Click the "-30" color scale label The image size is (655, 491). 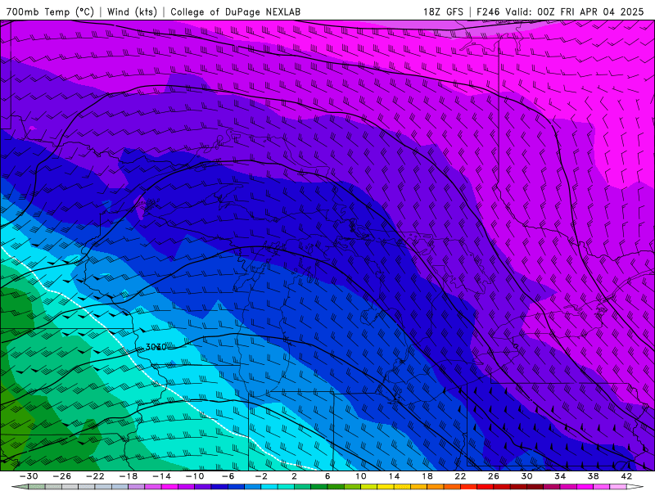(29, 476)
